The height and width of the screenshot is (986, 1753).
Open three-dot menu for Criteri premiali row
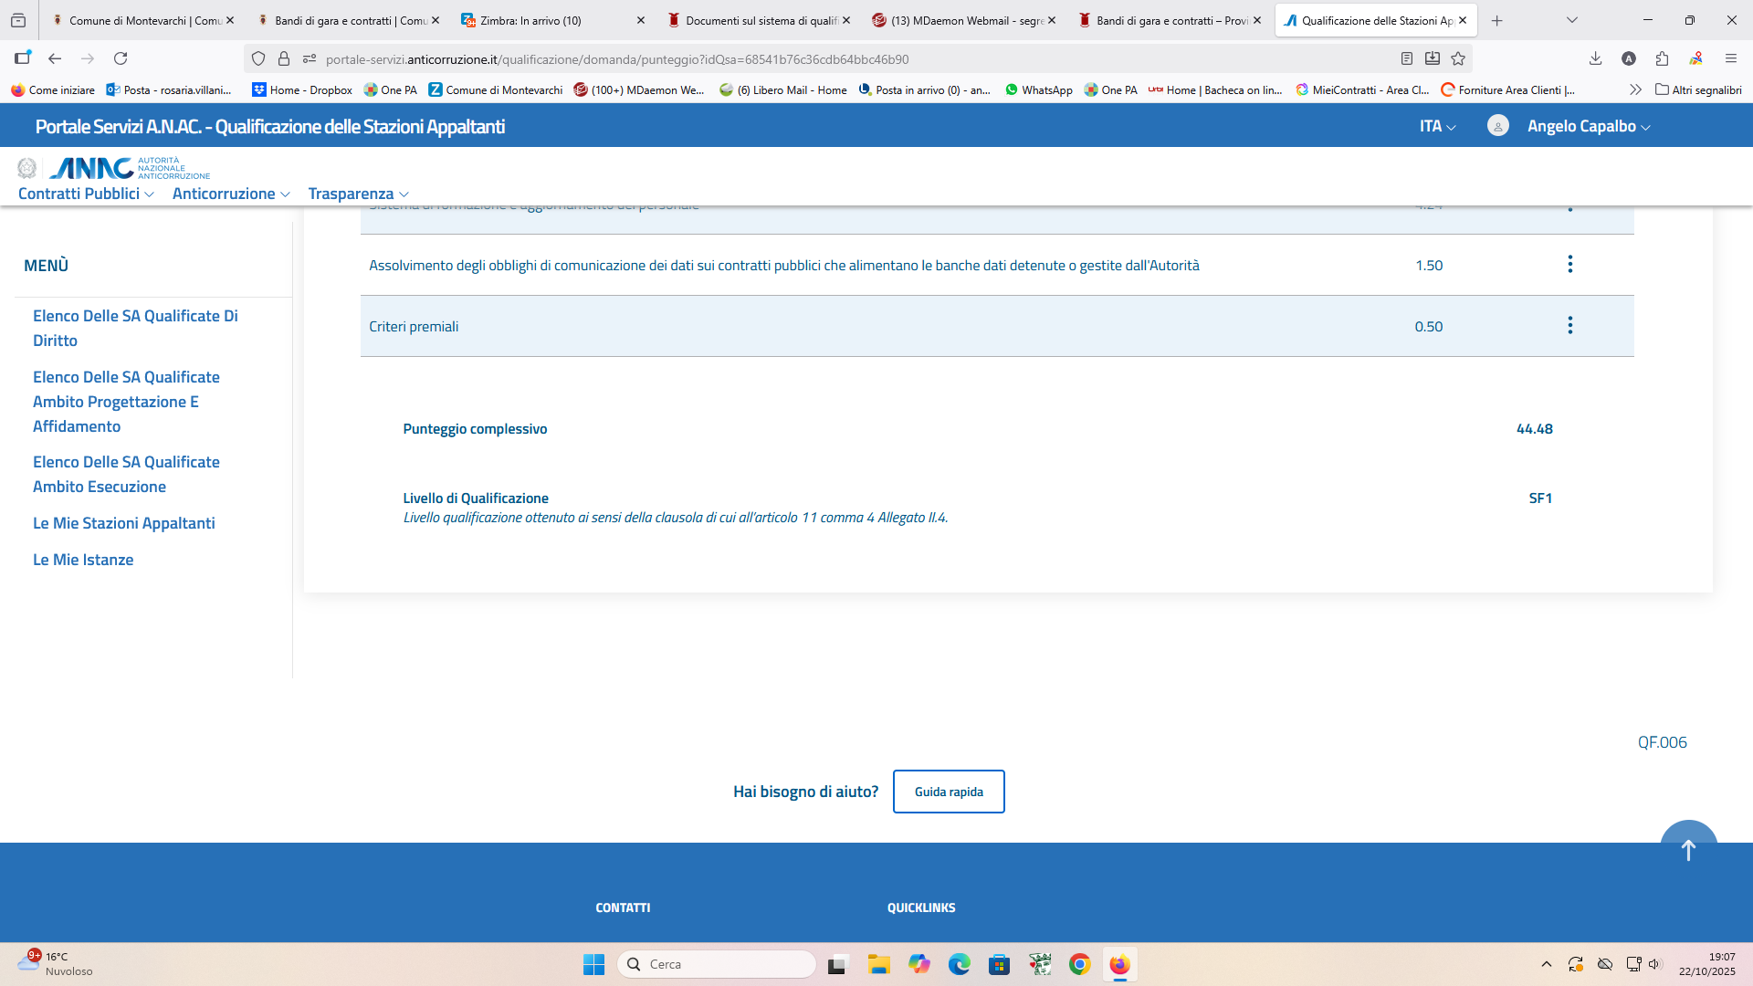tap(1569, 326)
